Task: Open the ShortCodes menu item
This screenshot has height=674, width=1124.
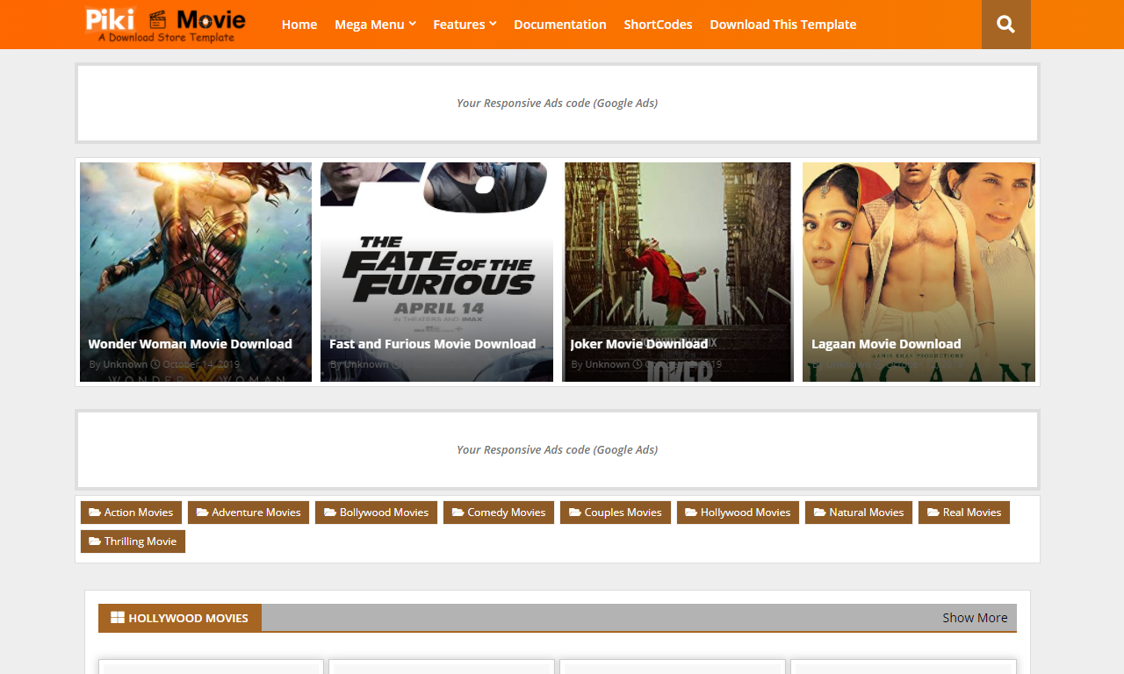Action: coord(658,25)
